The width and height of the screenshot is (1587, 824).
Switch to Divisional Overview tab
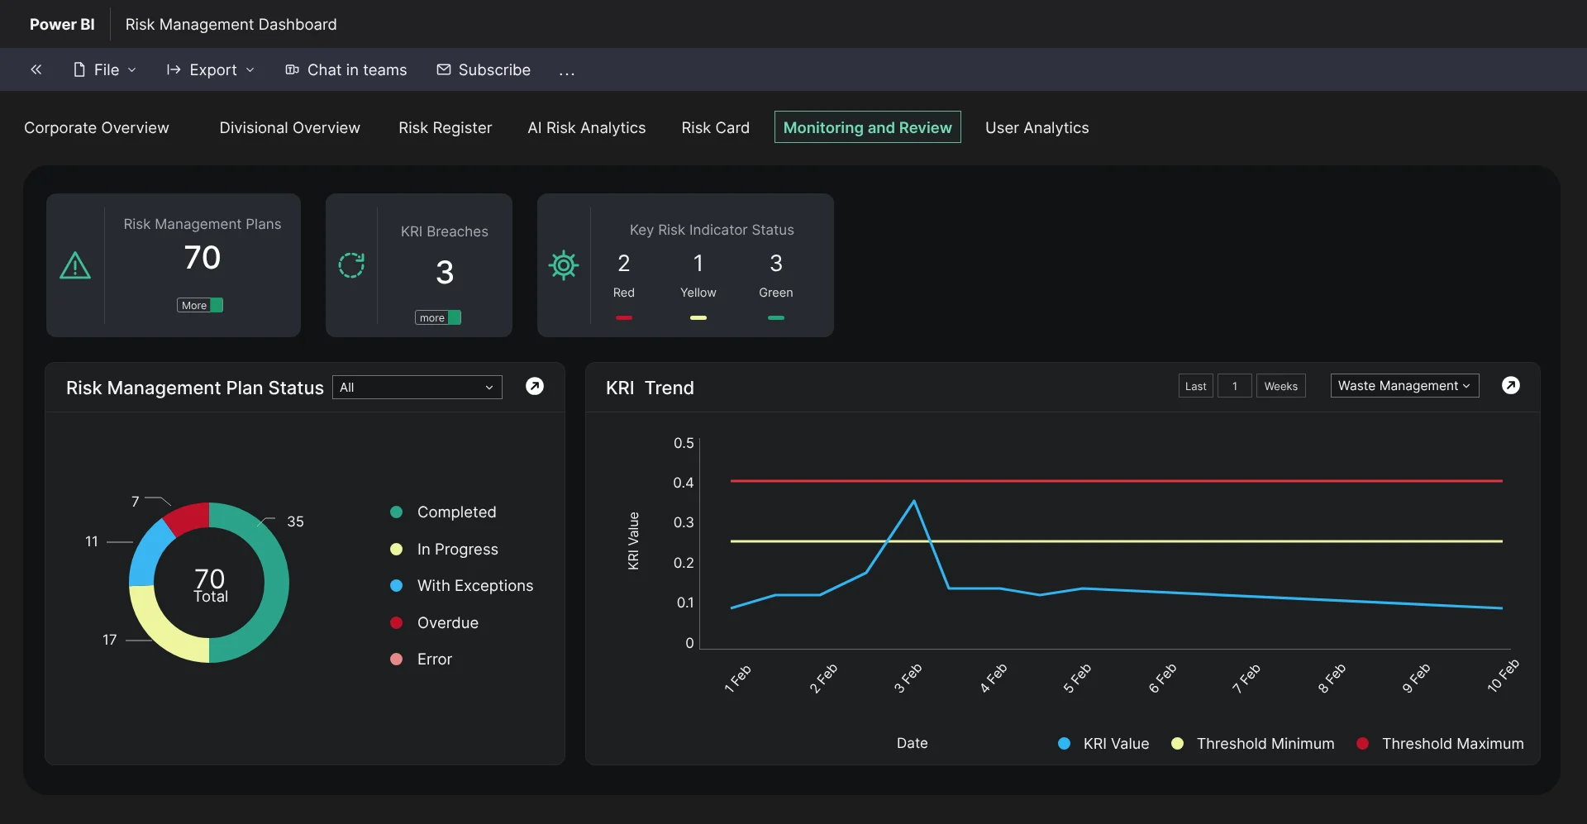point(290,127)
